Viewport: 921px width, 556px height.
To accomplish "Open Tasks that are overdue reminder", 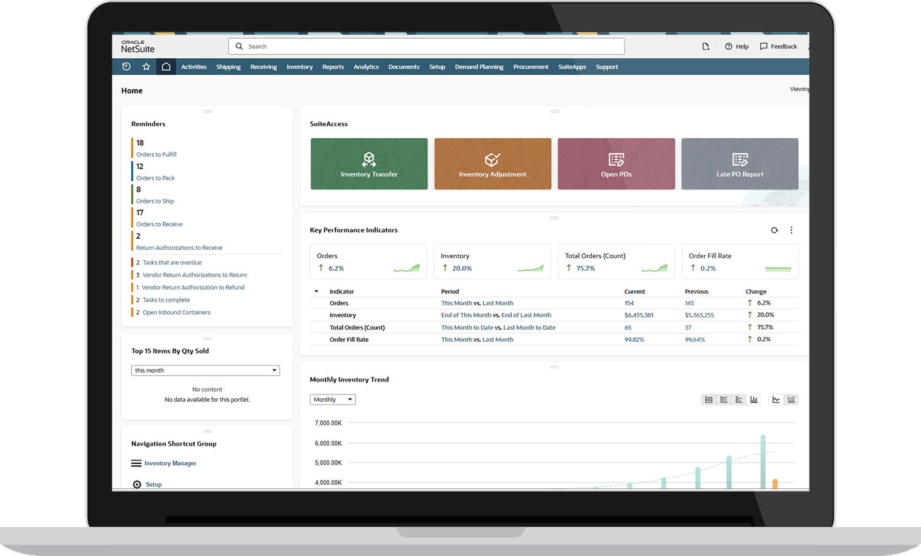I will [172, 263].
